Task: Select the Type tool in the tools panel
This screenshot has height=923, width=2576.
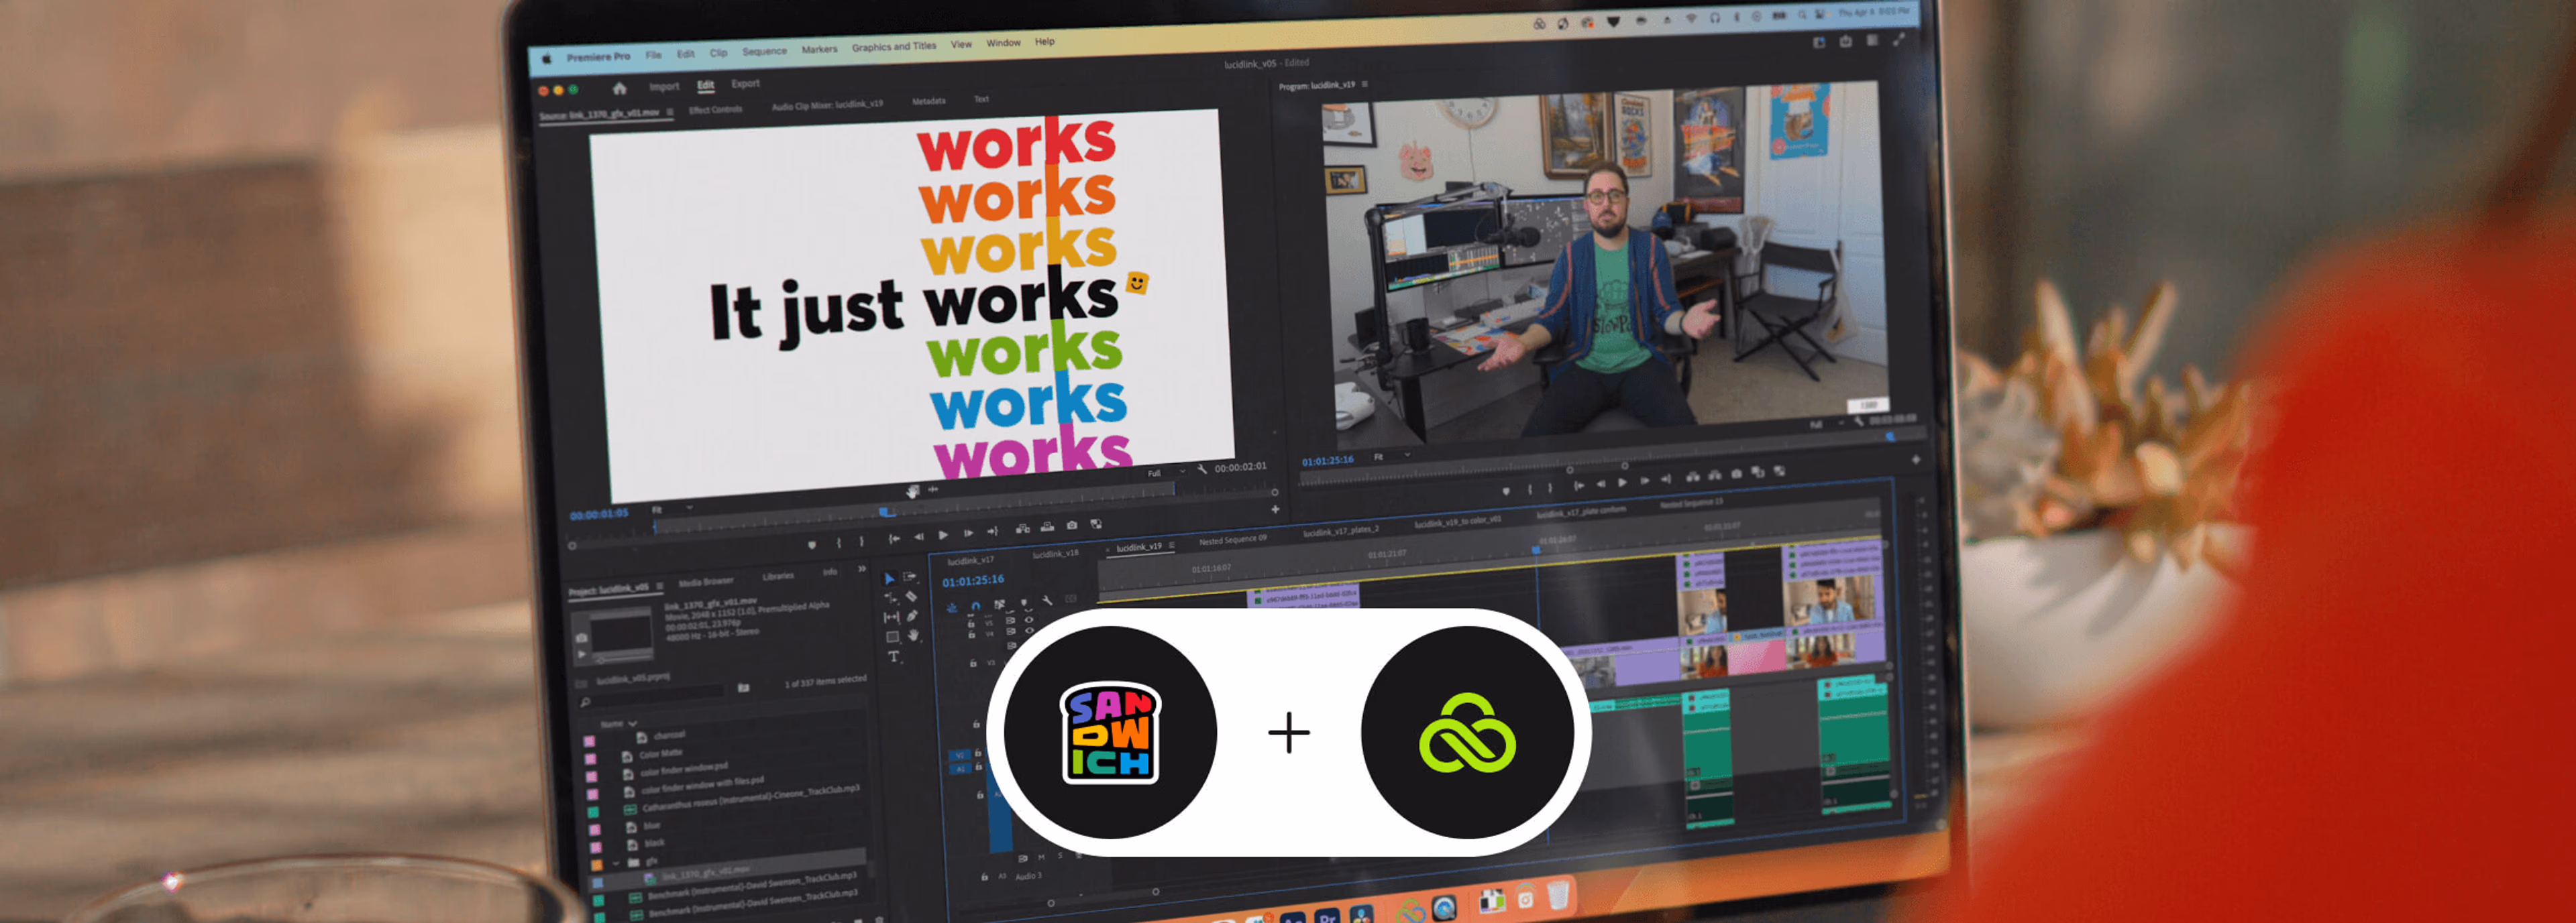Action: point(893,656)
